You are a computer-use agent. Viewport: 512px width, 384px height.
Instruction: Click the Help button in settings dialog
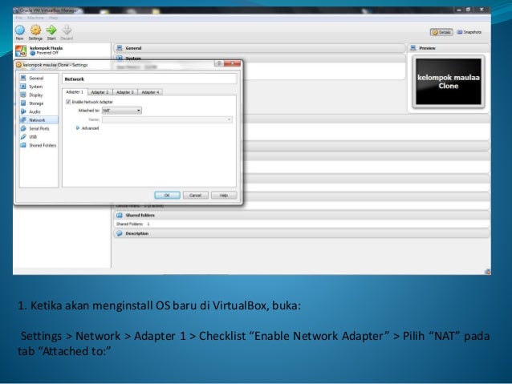(224, 195)
